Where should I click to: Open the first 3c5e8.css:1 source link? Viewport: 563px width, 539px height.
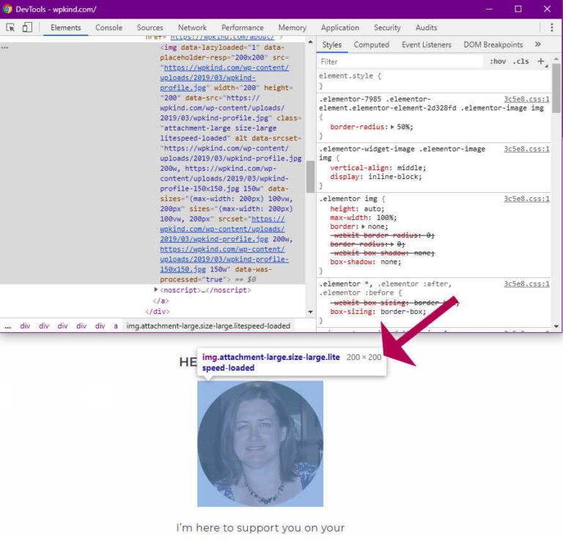526,98
